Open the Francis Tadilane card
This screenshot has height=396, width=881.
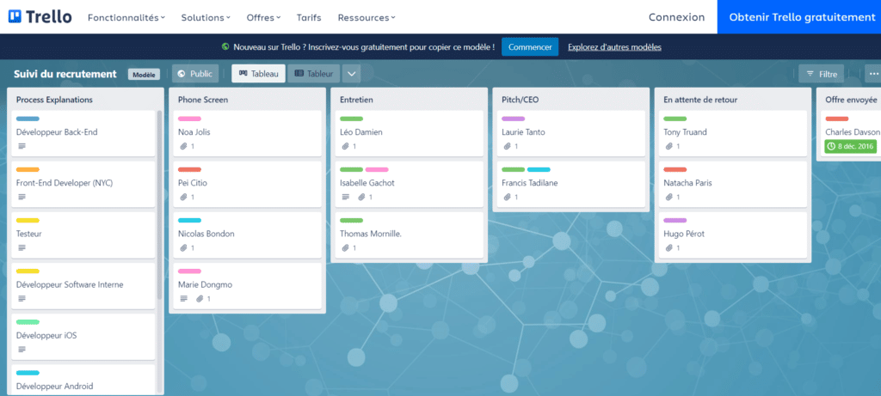(531, 183)
